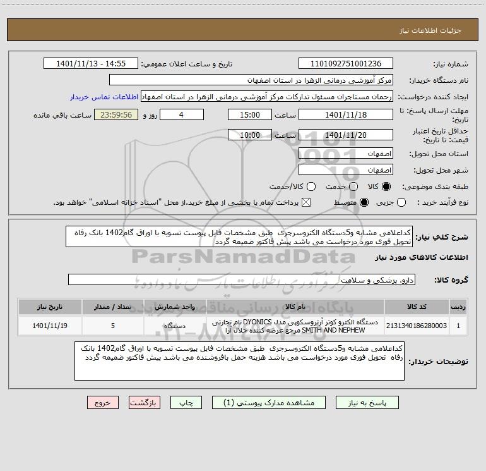Screen dimensions: 486x471
Task: Click the response deadline date 1401/11/18
Action: pos(346,114)
